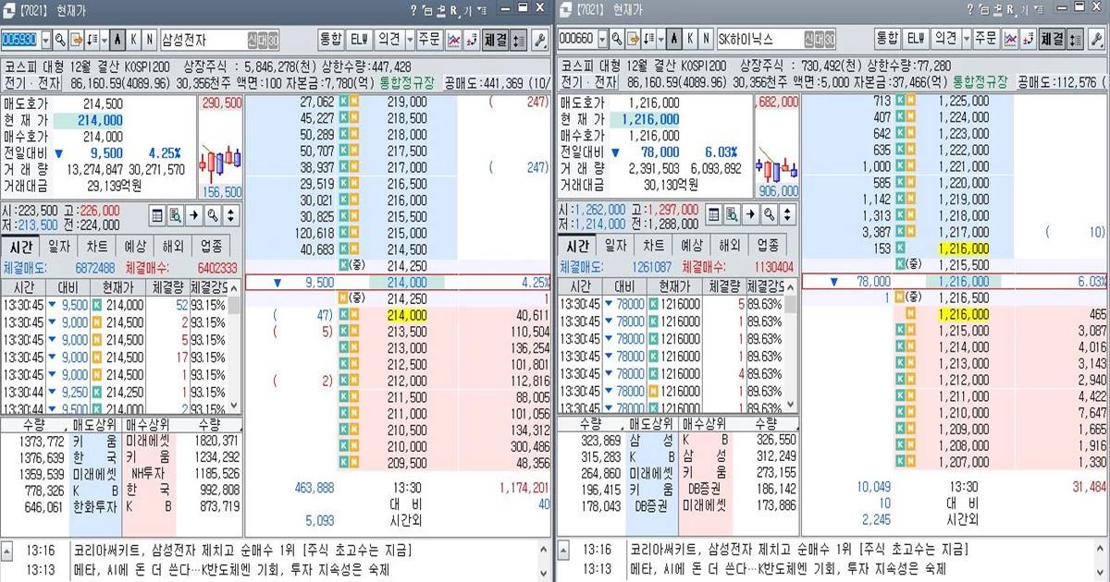
Task: Toggle the N market filter in SK Hynix window
Action: (706, 40)
